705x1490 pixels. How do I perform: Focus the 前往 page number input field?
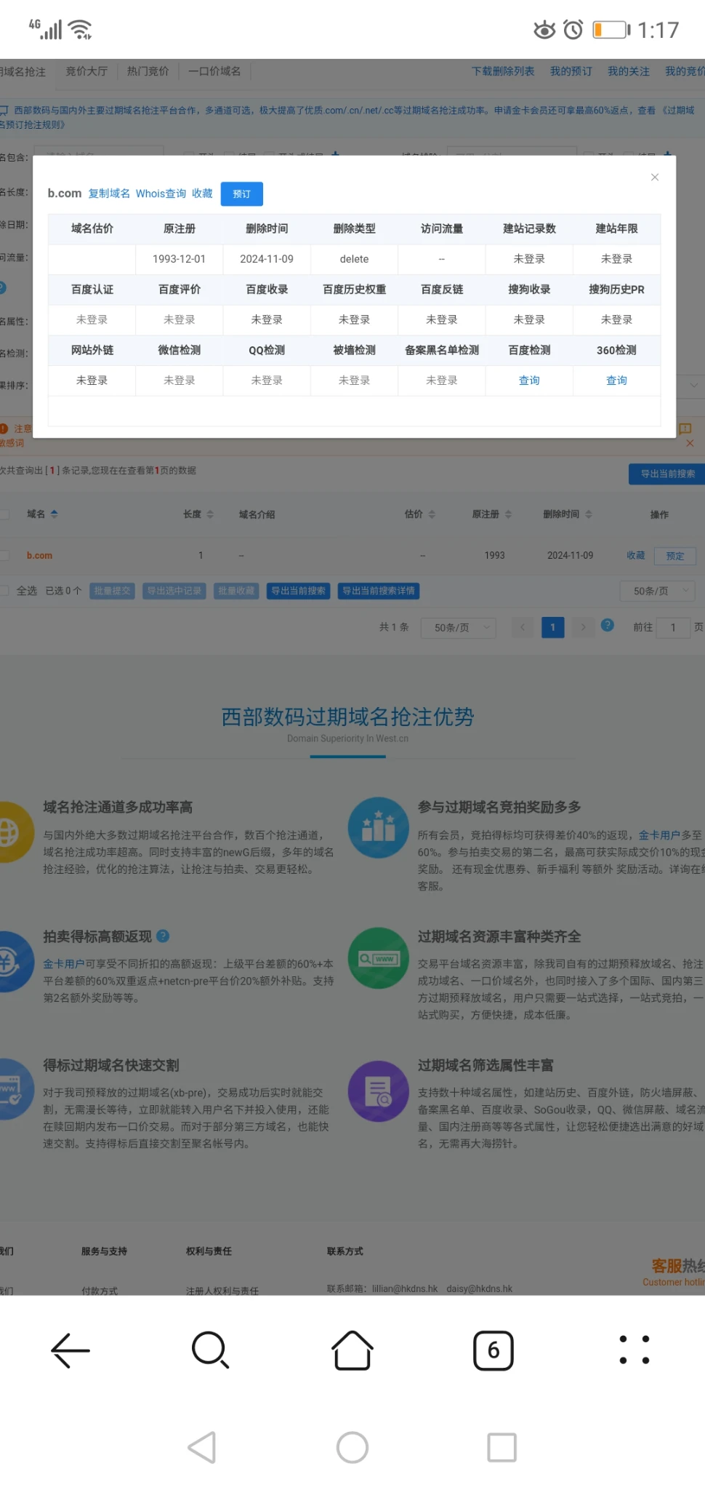673,627
